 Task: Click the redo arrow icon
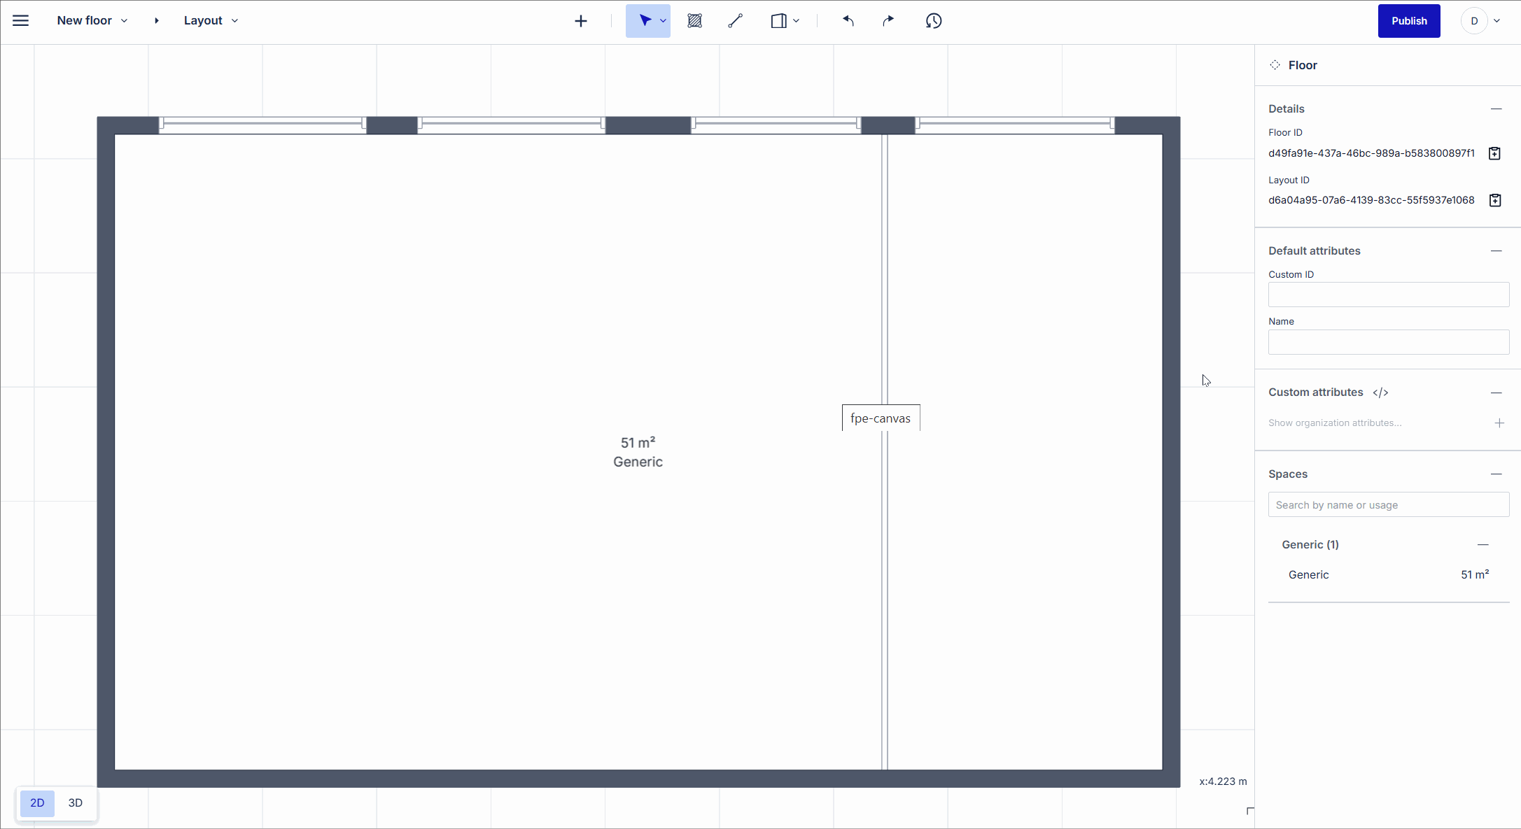[888, 20]
